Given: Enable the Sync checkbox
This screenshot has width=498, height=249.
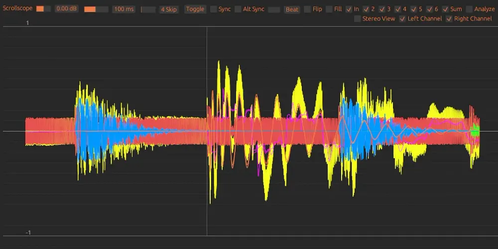Looking at the screenshot, I should 214,9.
